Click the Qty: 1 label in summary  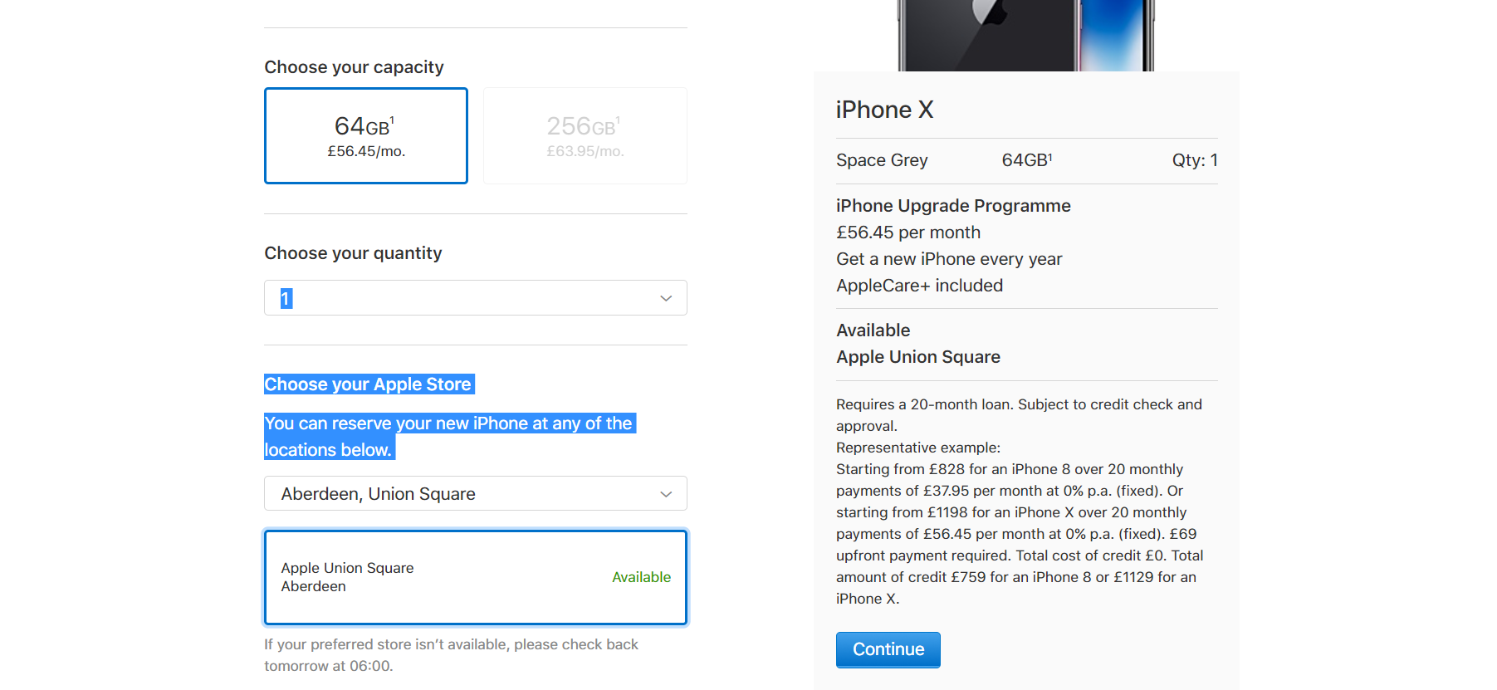(x=1195, y=160)
